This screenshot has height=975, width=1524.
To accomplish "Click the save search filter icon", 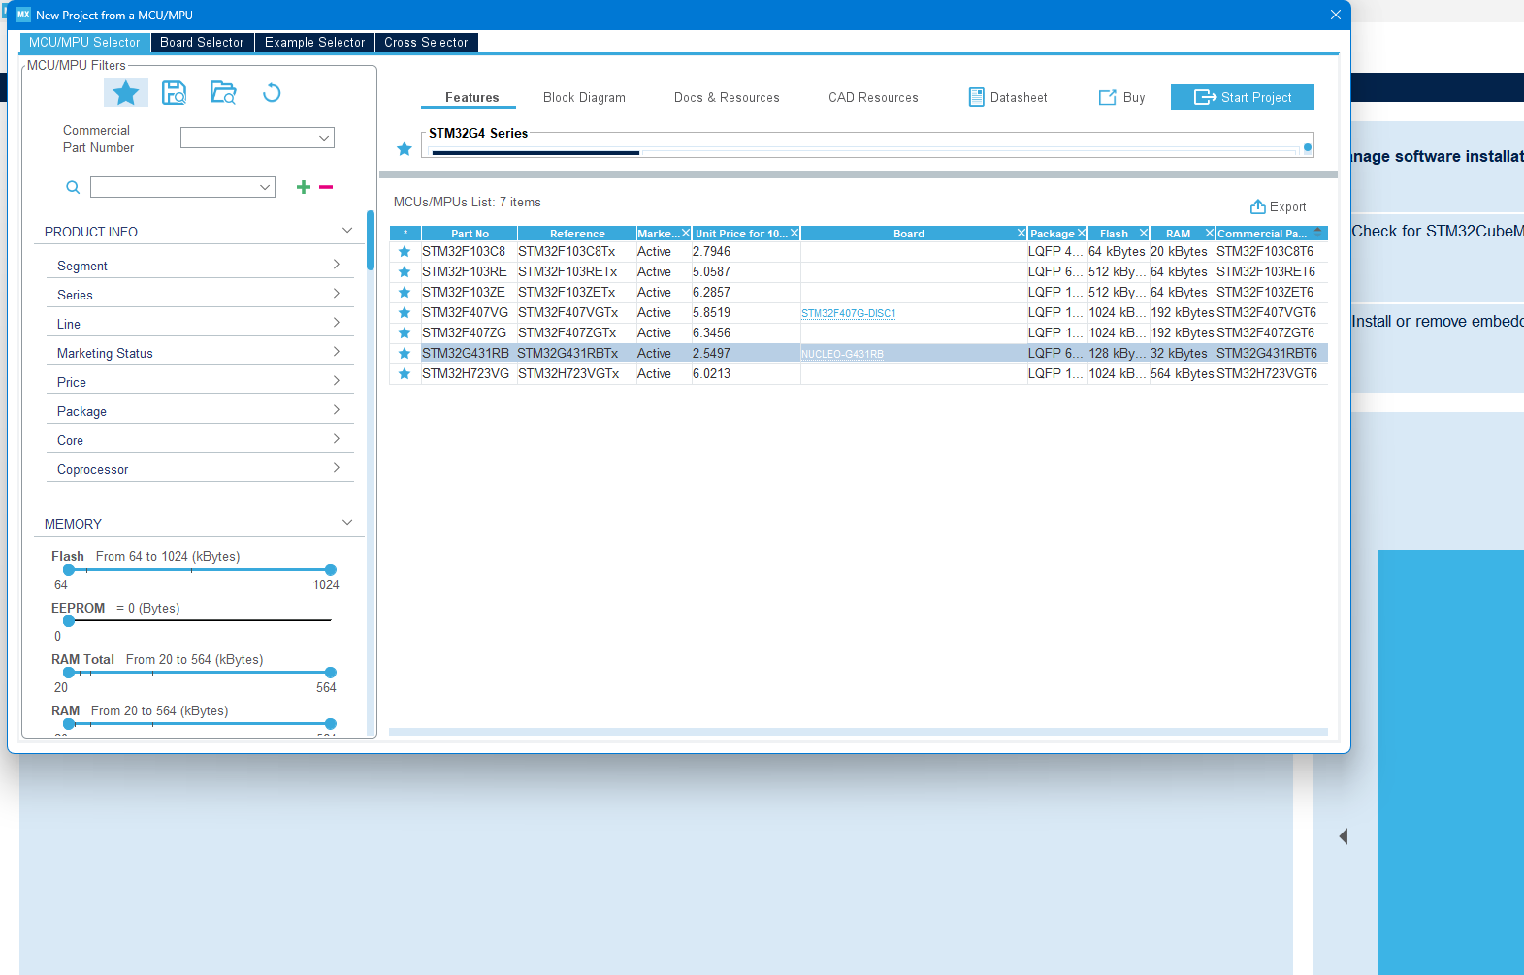I will click(x=175, y=93).
